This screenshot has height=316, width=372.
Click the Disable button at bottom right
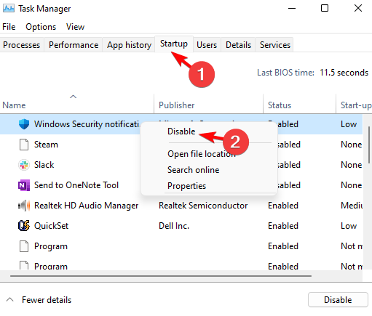(338, 300)
